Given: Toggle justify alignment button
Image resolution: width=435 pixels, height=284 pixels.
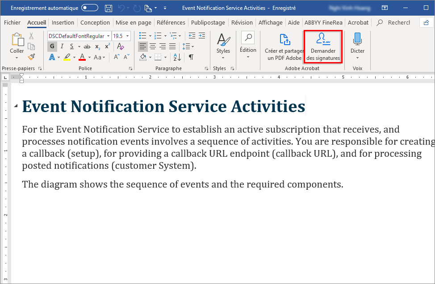Looking at the screenshot, I should pyautogui.click(x=172, y=46).
